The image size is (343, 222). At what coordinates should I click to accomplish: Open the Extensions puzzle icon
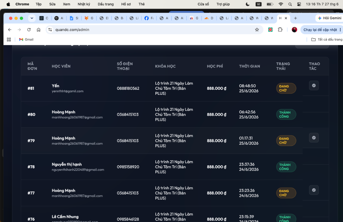click(280, 30)
